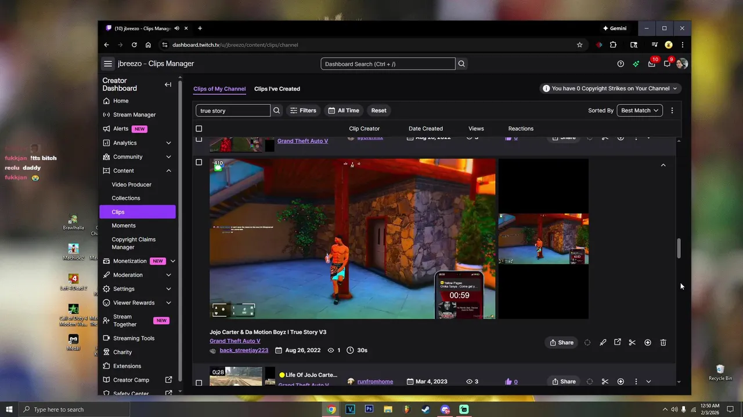Open True Story V3 clip in new window
This screenshot has width=743, height=417.
[618, 342]
